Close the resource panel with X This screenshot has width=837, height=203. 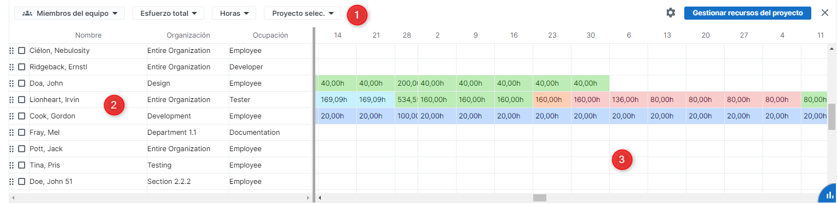(x=825, y=13)
